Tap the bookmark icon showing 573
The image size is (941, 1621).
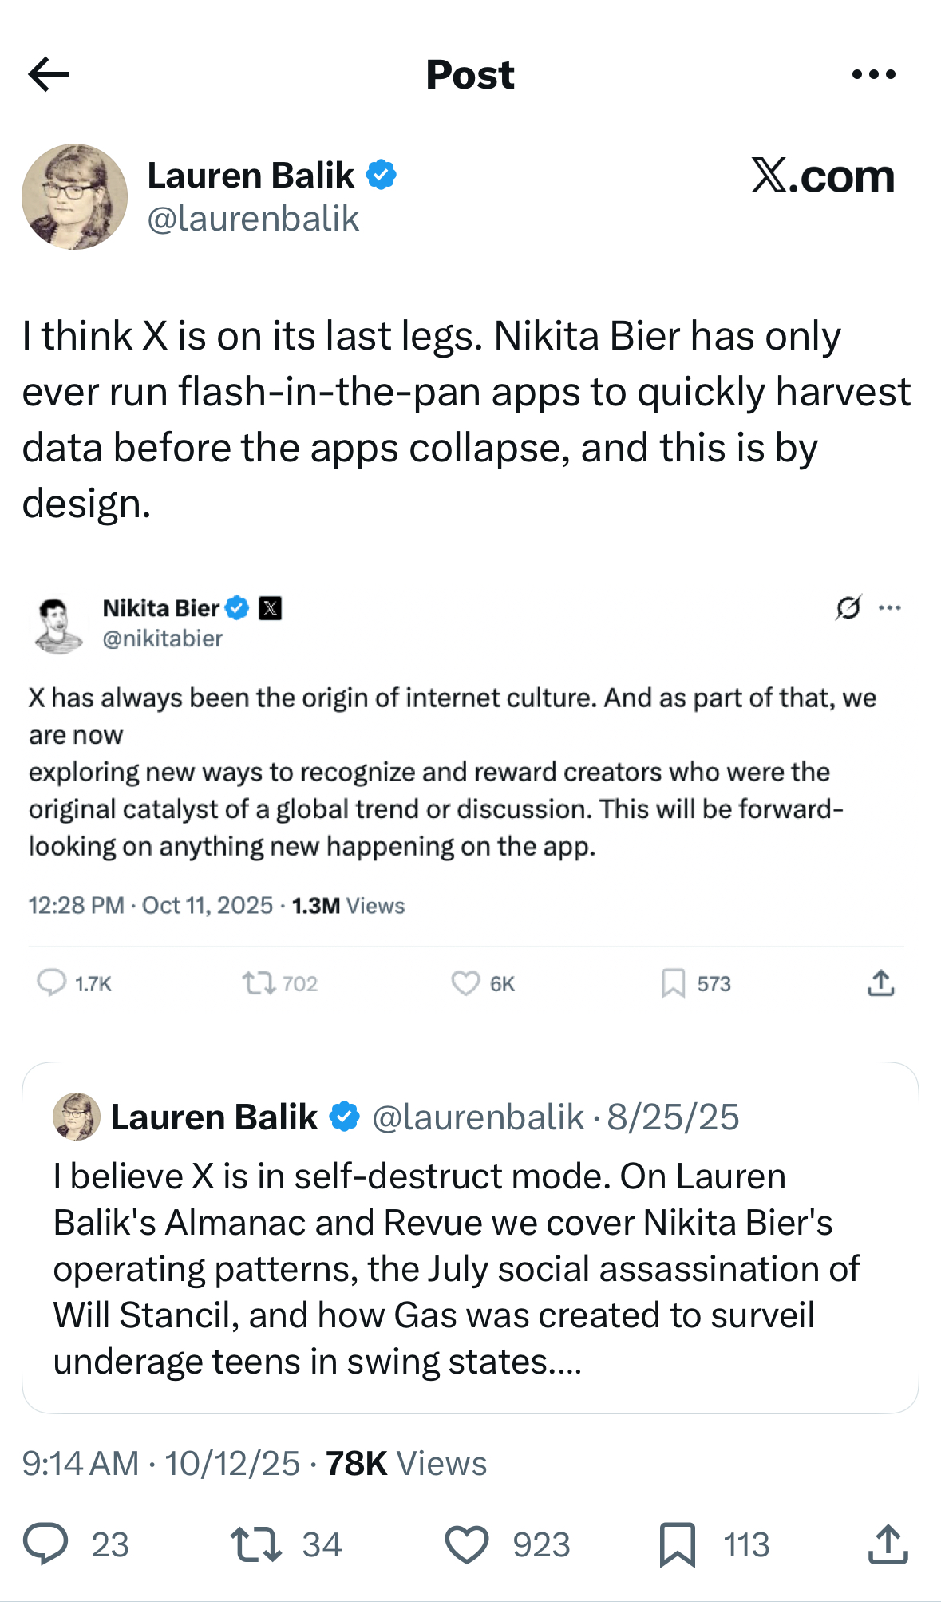pos(673,983)
